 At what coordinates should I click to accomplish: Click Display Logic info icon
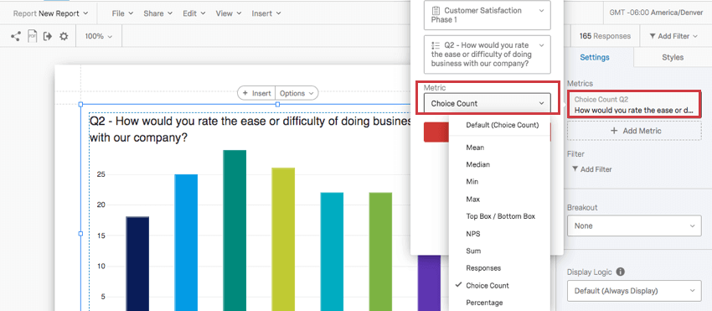point(620,272)
